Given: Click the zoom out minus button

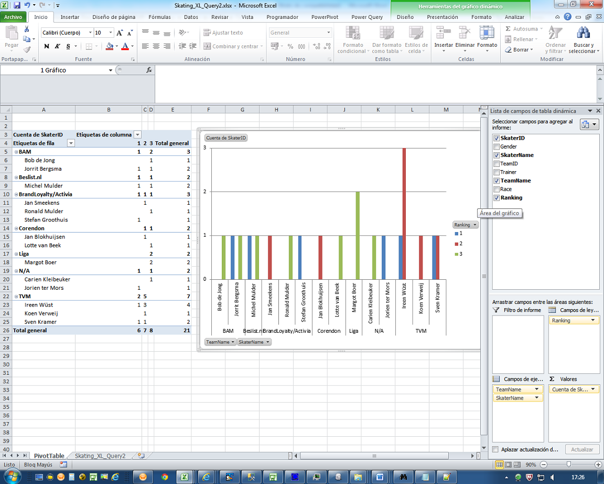Looking at the screenshot, I should 544,465.
